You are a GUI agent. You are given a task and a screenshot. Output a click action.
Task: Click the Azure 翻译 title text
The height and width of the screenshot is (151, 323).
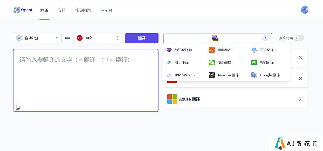(189, 99)
